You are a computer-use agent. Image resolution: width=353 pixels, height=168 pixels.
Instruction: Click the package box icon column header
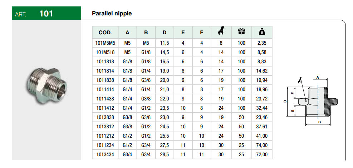pos(242,32)
